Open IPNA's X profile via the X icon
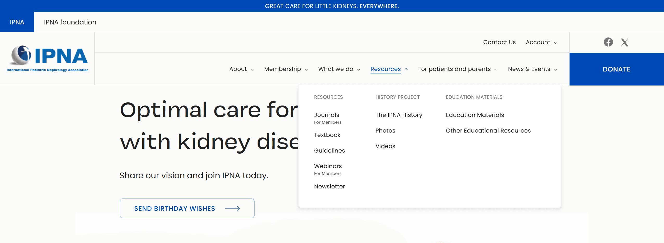Image resolution: width=664 pixels, height=243 pixels. pyautogui.click(x=624, y=42)
